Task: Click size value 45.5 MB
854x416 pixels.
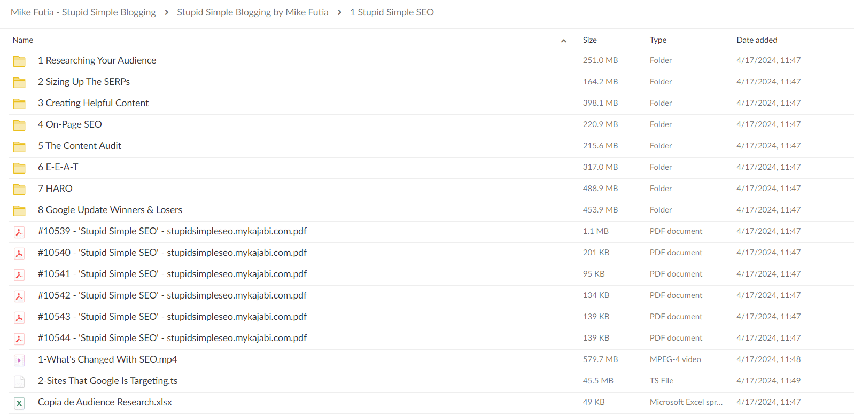Action: pyautogui.click(x=598, y=381)
